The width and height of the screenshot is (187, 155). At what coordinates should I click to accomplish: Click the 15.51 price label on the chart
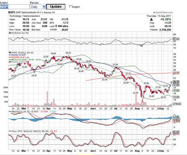[163, 97]
